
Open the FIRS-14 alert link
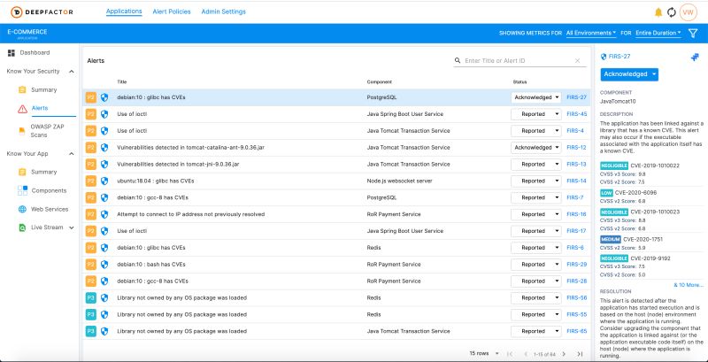point(576,181)
